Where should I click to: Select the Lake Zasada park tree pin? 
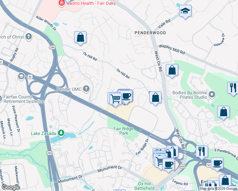click(x=61, y=133)
